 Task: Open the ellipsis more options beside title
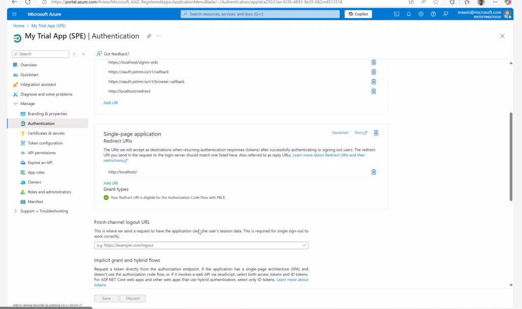click(x=159, y=36)
